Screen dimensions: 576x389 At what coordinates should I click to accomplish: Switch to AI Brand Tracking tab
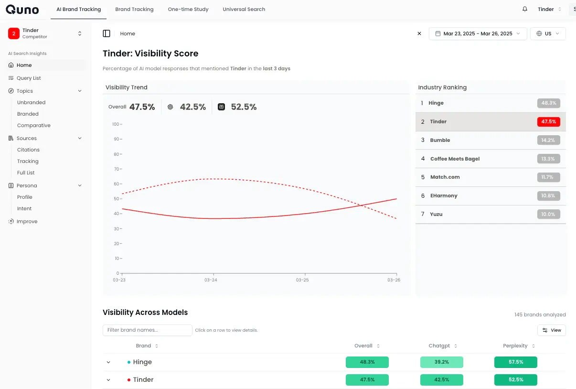79,9
